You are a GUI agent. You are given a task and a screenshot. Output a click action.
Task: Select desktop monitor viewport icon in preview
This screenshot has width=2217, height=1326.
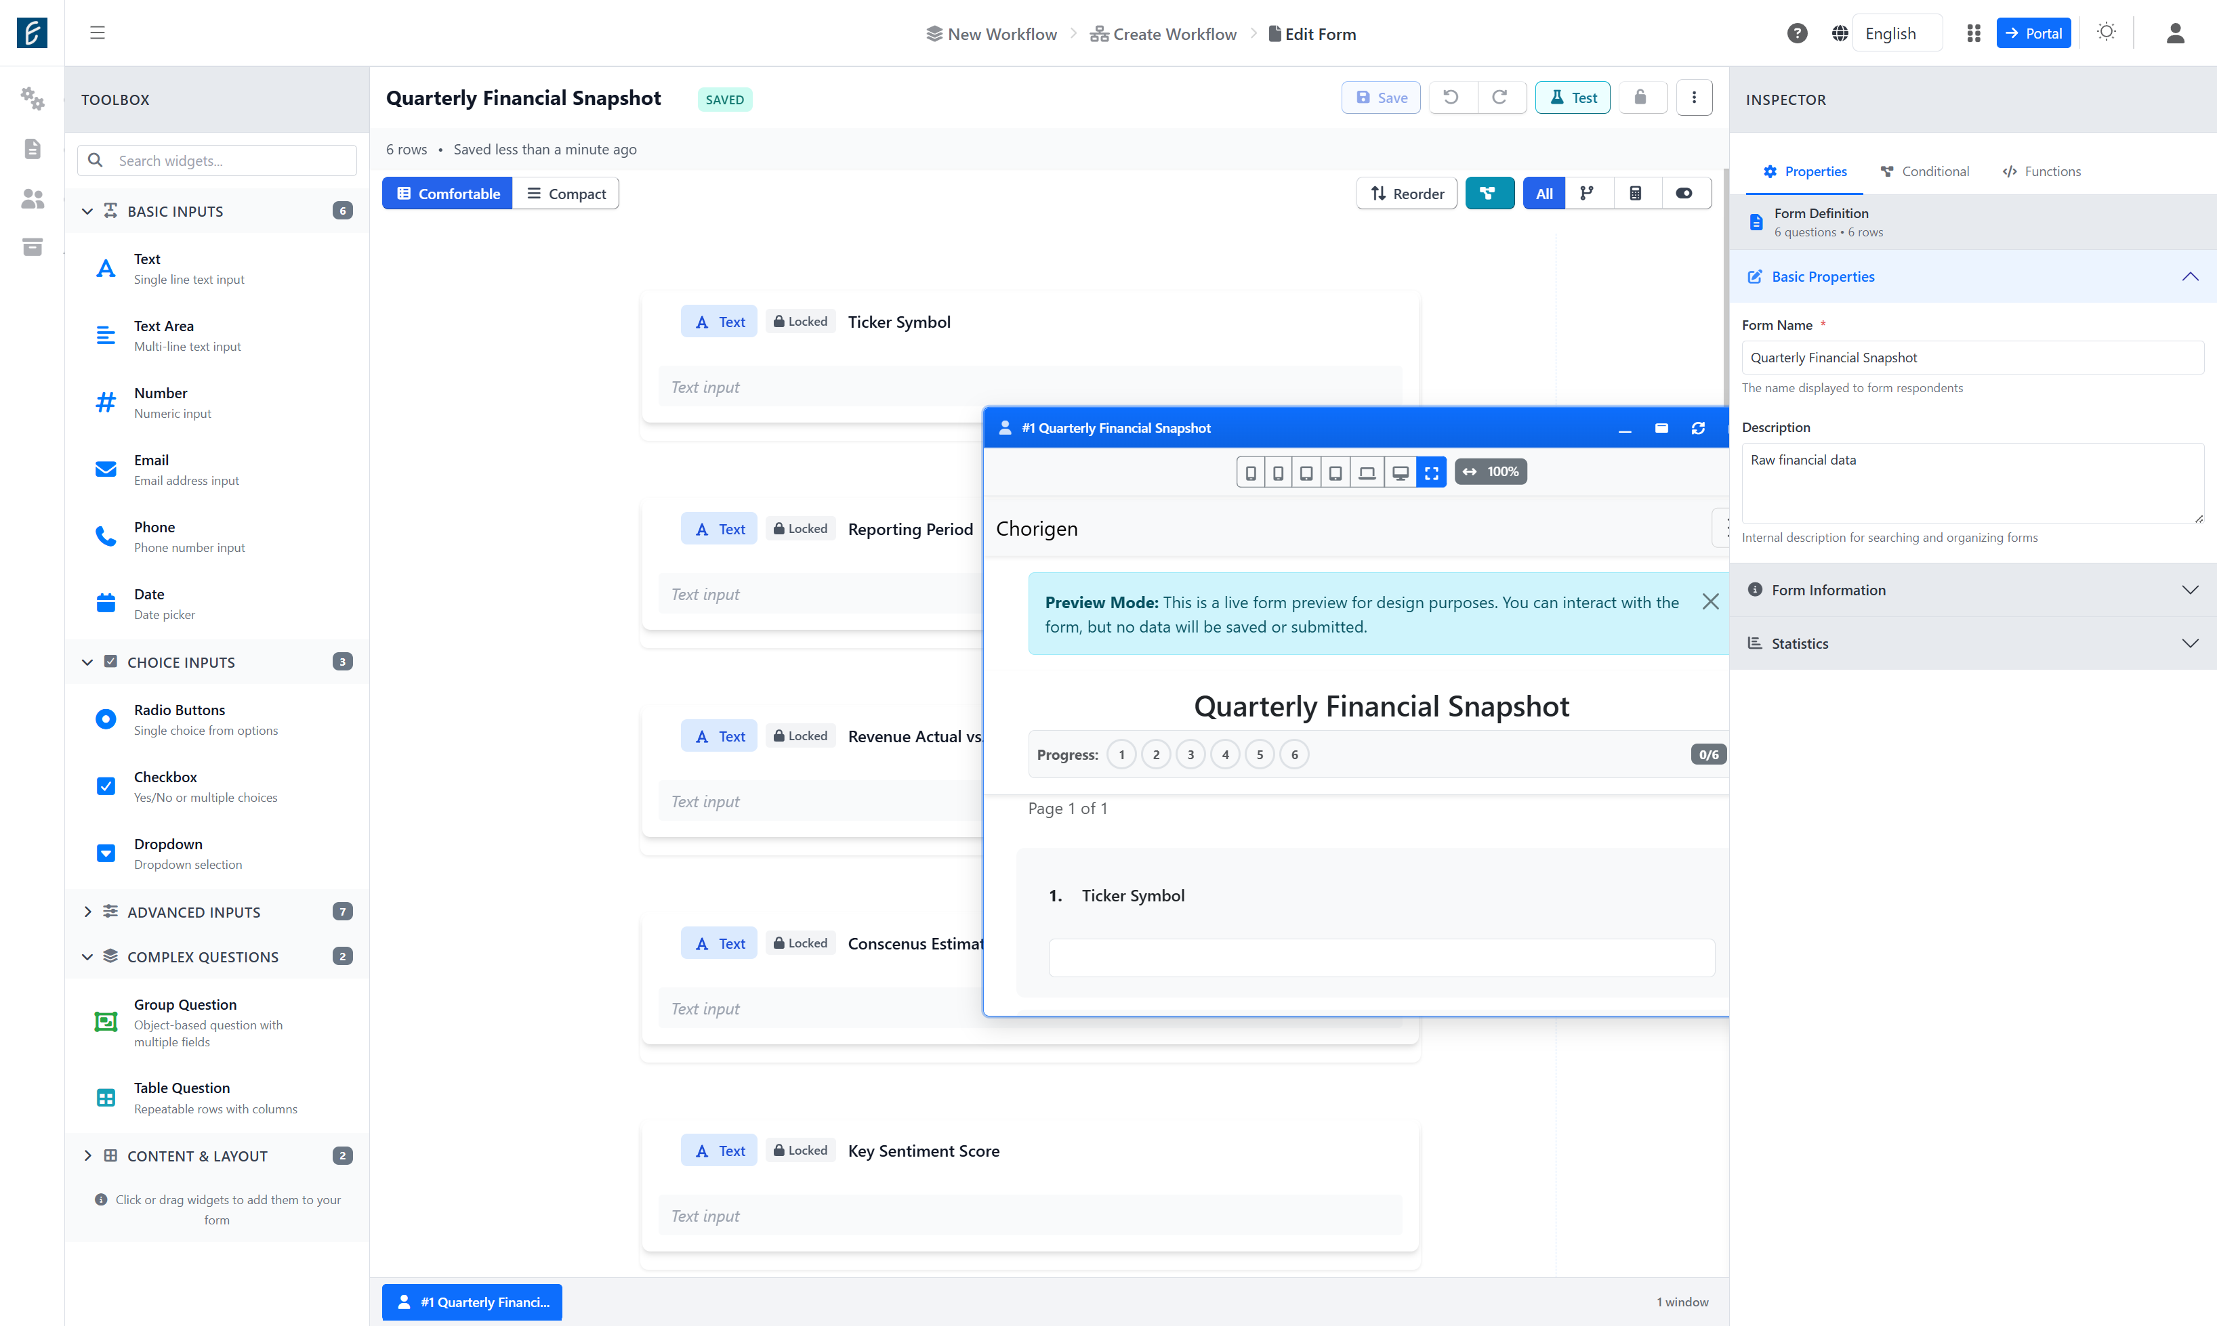coord(1401,472)
